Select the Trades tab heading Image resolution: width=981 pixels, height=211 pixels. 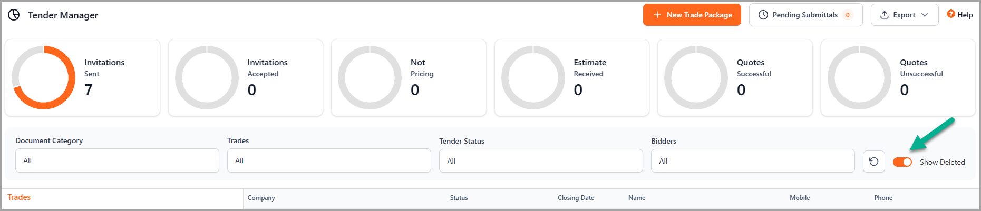[19, 197]
